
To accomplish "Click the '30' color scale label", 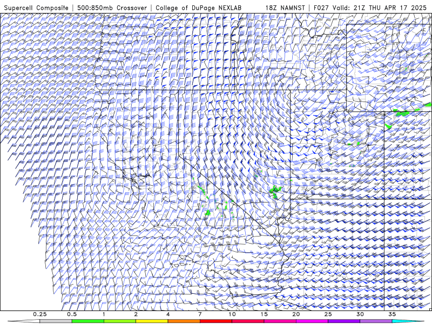I will 360,314.
